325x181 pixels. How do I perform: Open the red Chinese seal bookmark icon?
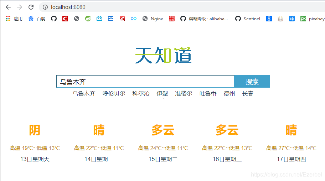172,19
